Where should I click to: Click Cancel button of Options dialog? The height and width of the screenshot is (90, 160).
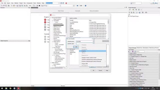click(x=100, y=70)
